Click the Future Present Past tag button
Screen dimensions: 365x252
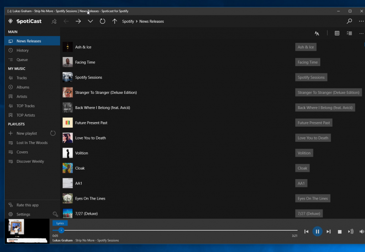(x=313, y=123)
